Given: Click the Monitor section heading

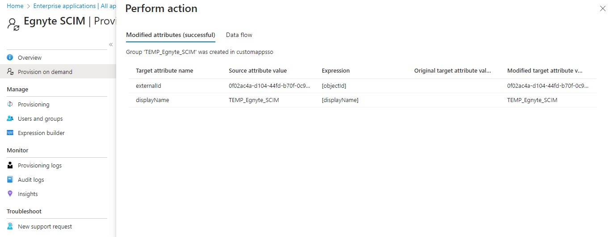Looking at the screenshot, I should (x=17, y=150).
